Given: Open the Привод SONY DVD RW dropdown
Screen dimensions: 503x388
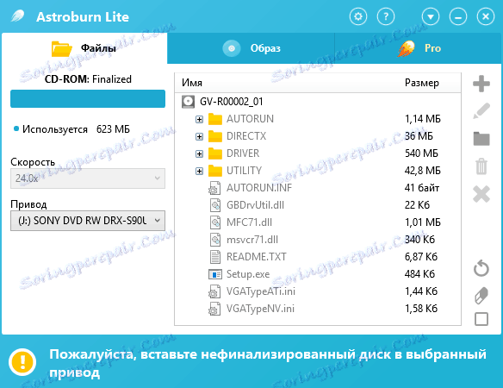Looking at the screenshot, I should coord(88,221).
